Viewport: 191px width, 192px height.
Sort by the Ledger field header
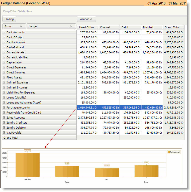(51, 26)
